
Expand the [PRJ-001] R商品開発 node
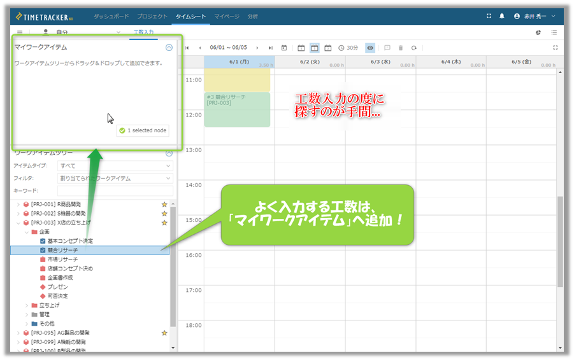(x=18, y=204)
